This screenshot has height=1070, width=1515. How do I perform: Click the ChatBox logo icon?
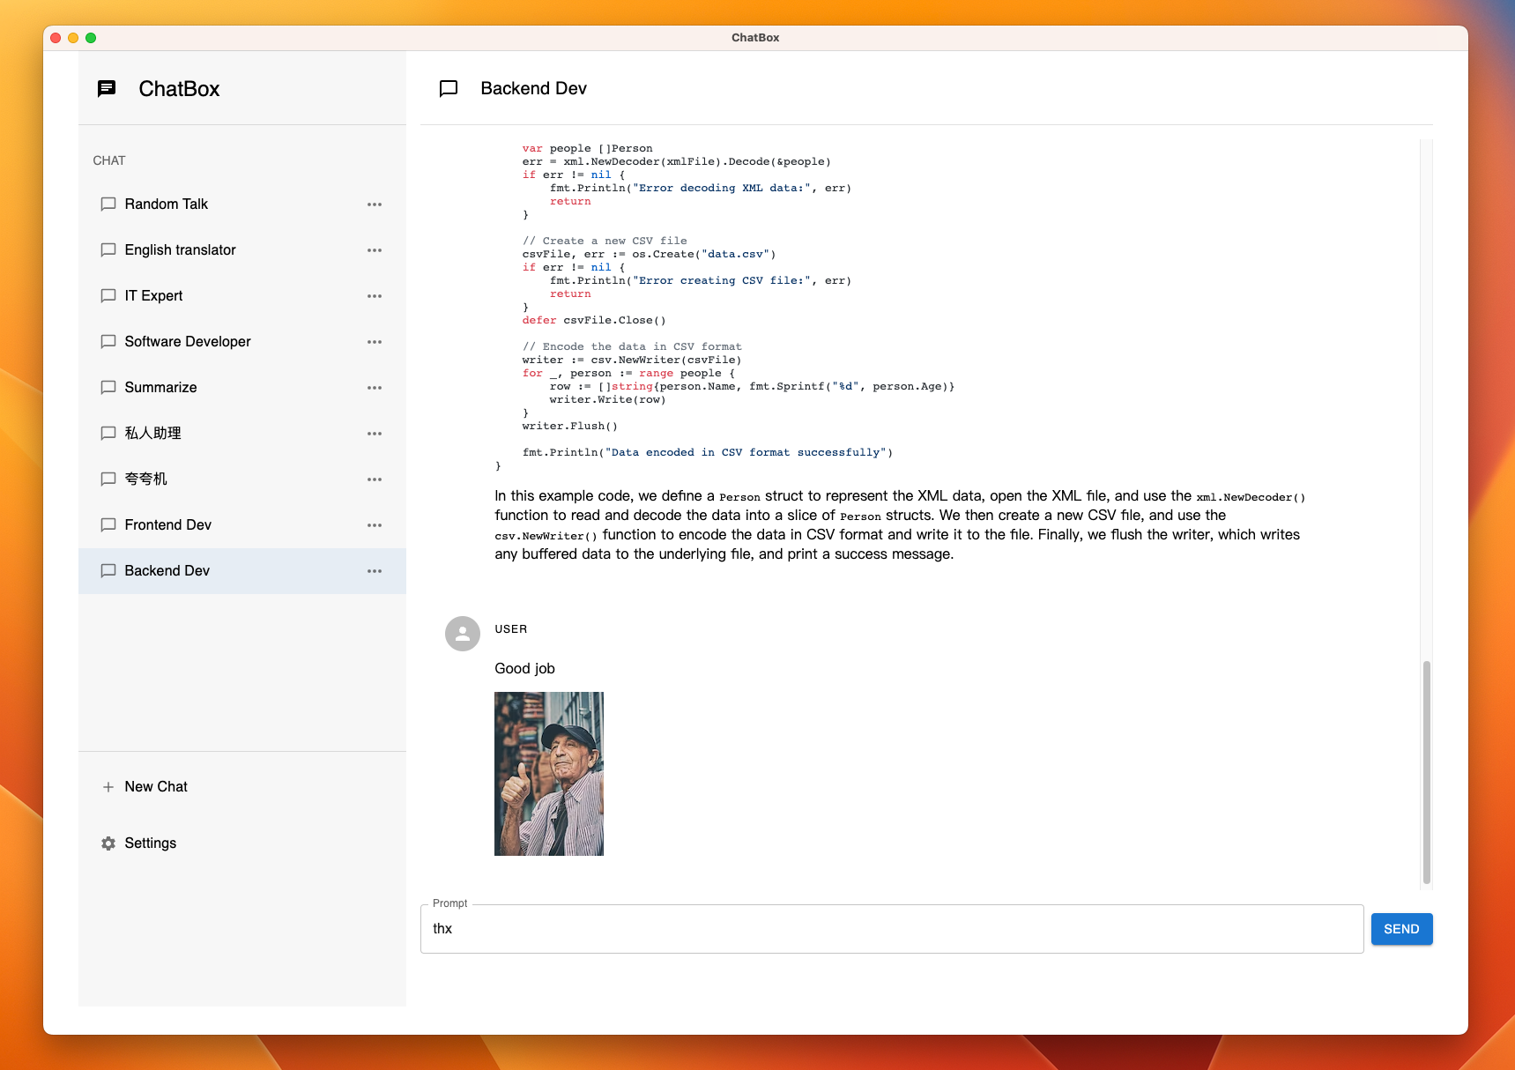coord(108,88)
